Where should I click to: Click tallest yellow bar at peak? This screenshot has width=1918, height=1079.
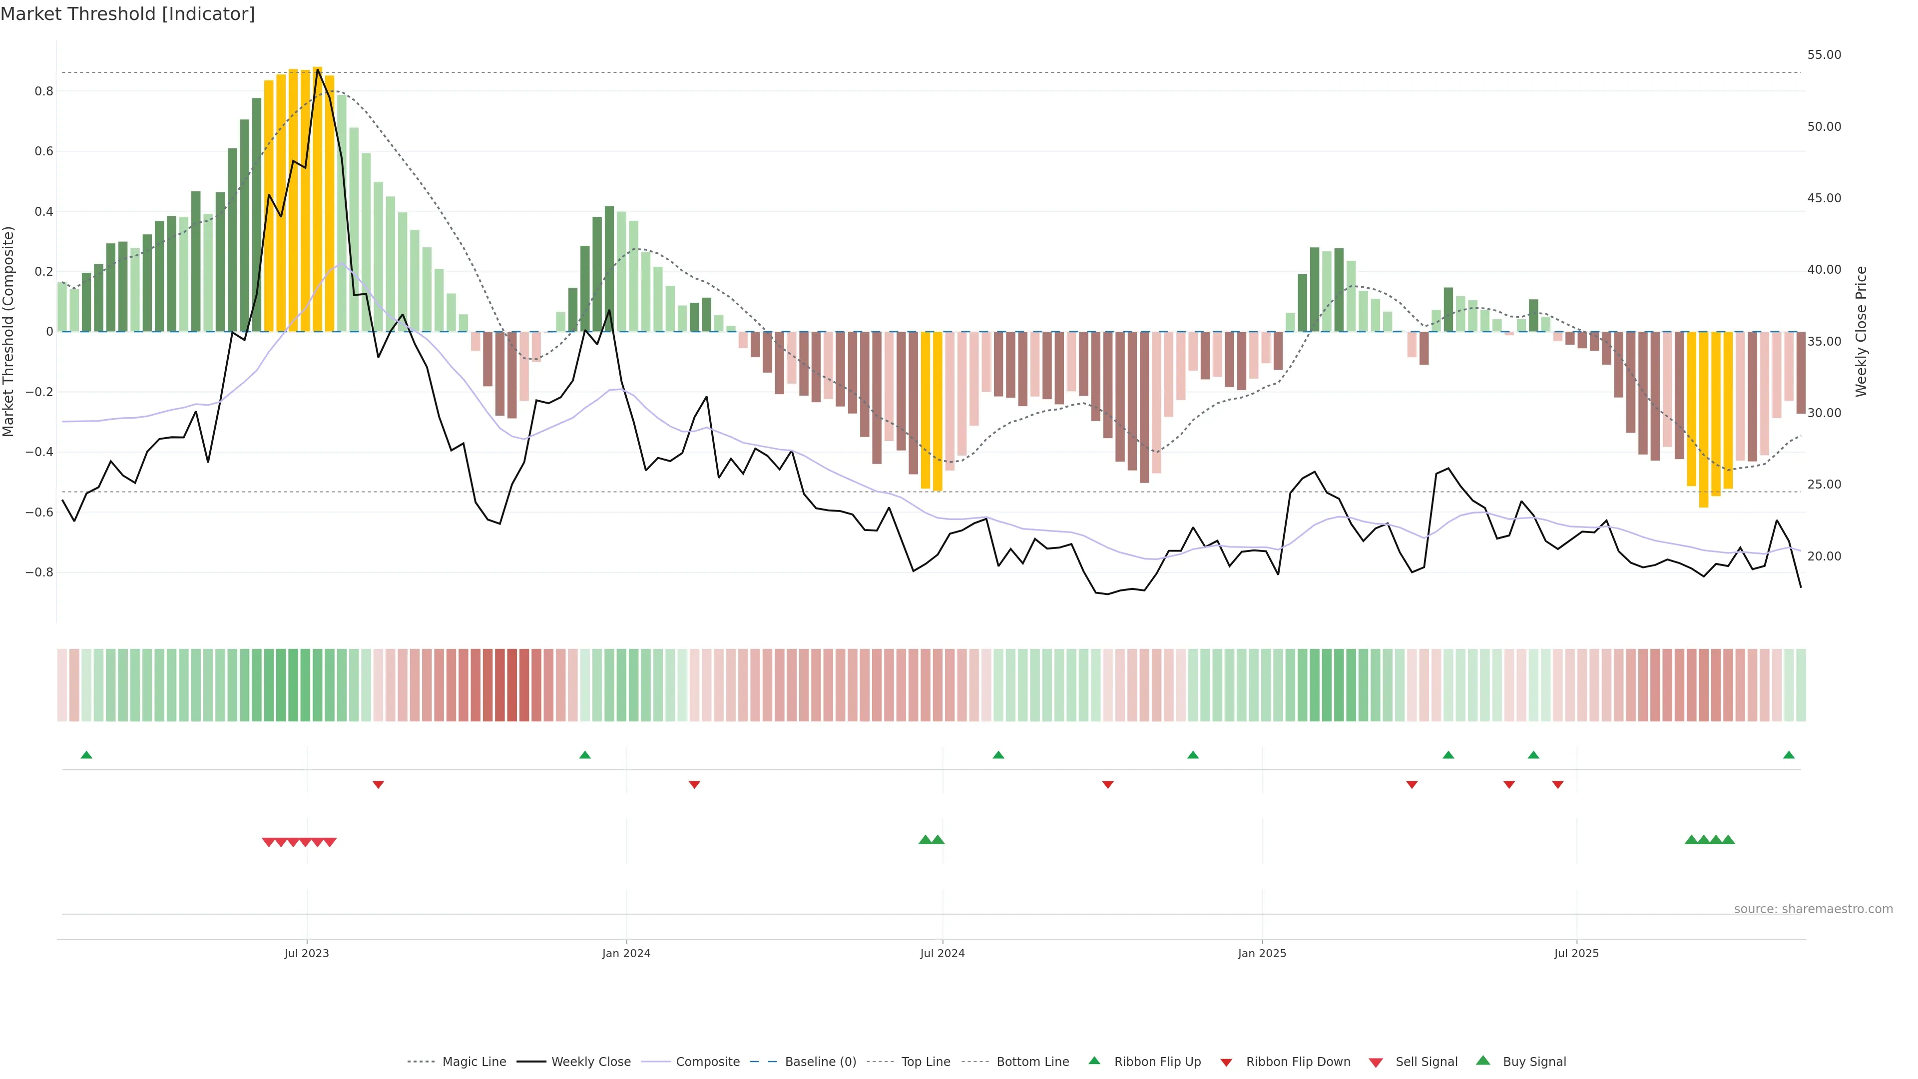(318, 198)
